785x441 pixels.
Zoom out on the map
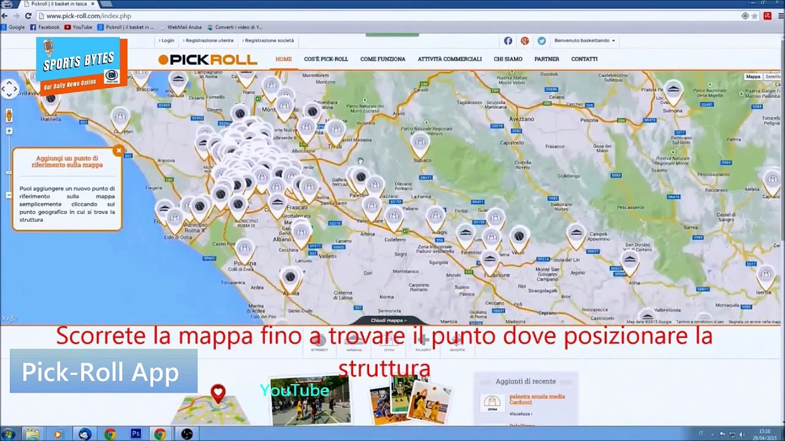(x=9, y=195)
